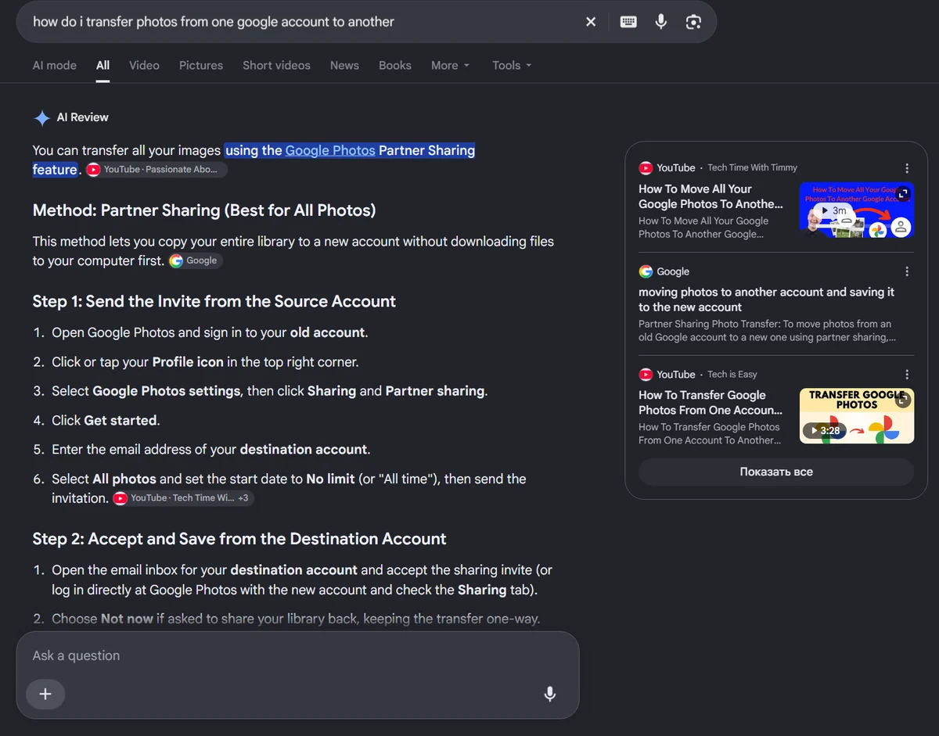
Task: Open the YouTube Tech Time Wi... +3 source chip
Action: click(183, 498)
